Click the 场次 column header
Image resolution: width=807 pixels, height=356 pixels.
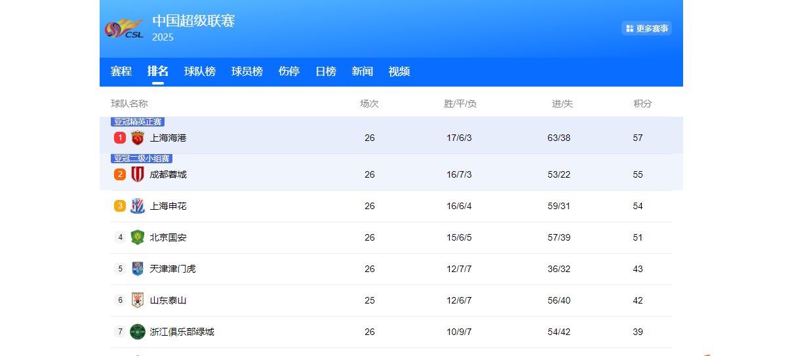click(x=370, y=104)
